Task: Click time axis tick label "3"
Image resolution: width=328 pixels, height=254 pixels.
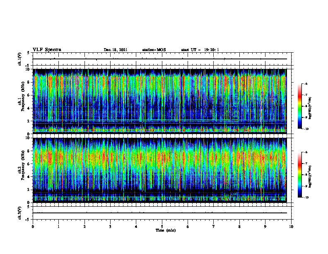Action: [110, 227]
